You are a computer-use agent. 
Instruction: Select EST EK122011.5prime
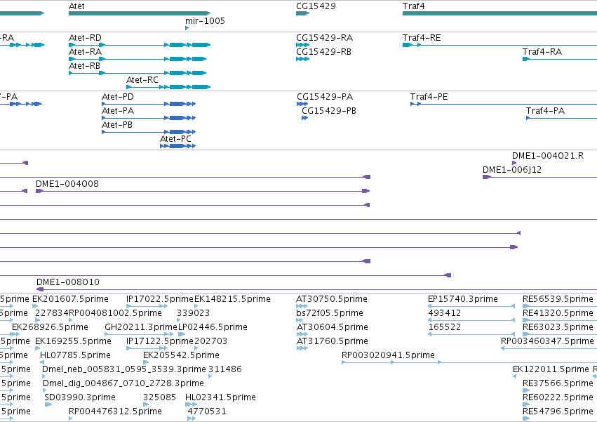click(x=514, y=376)
